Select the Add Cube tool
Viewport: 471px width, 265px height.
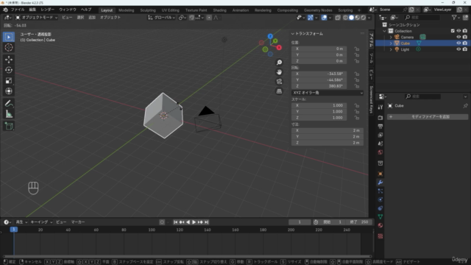[9, 126]
